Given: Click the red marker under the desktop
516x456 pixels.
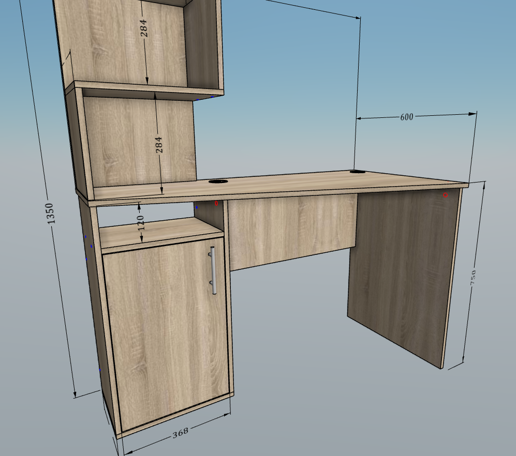Looking at the screenshot, I should click(x=216, y=203).
